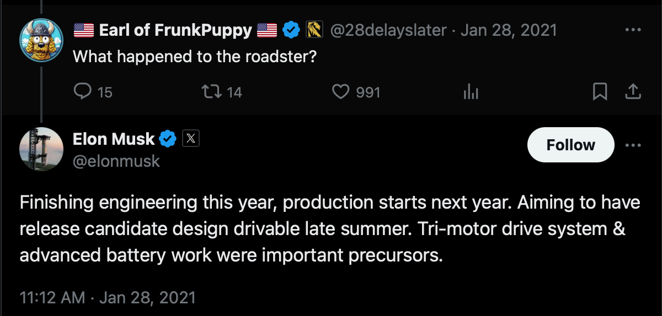Image resolution: width=662 pixels, height=316 pixels.
Task: Click the X affiliation badge beside Elon Musk
Action: point(190,139)
